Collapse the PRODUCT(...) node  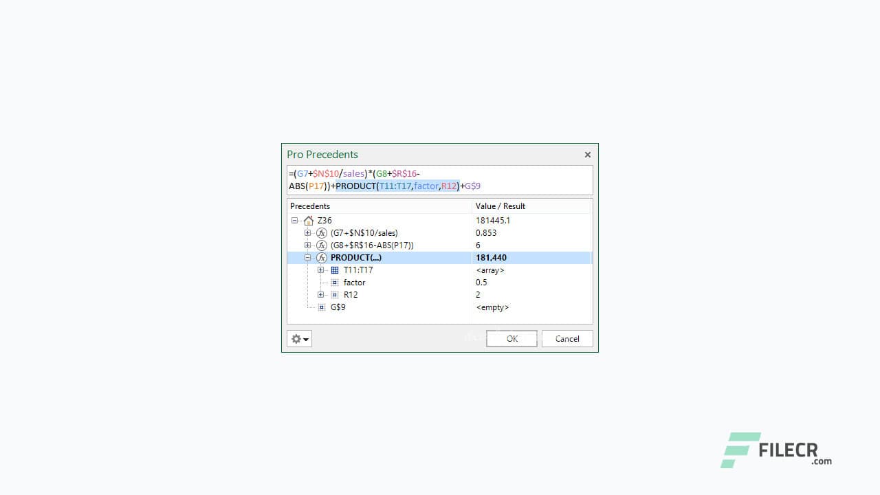point(308,257)
